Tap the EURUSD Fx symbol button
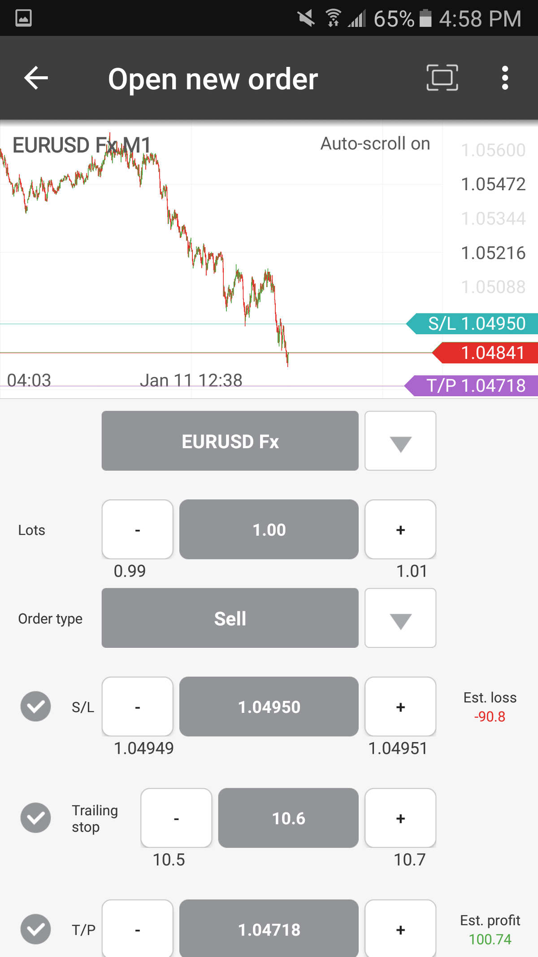Screen dimensions: 538x957 (230, 441)
